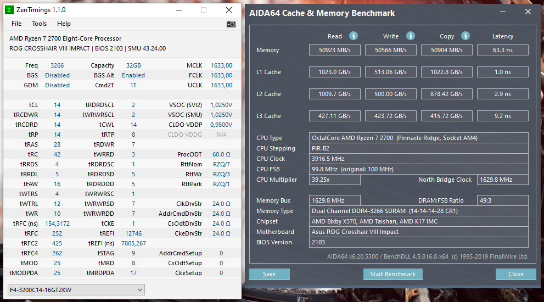Click L3 Cache Read value 427.11 GB/s

(335, 116)
